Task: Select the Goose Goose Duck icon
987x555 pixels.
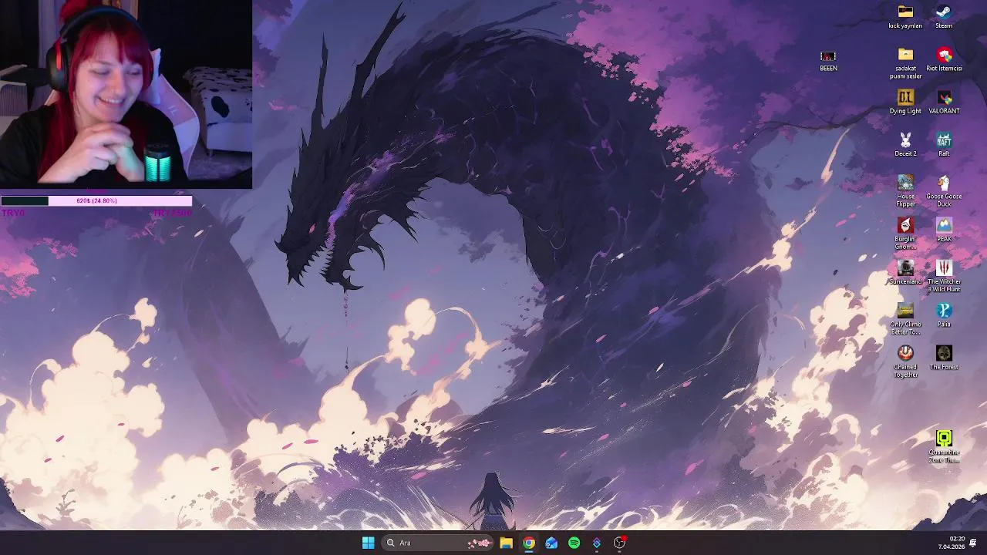Action: click(944, 190)
